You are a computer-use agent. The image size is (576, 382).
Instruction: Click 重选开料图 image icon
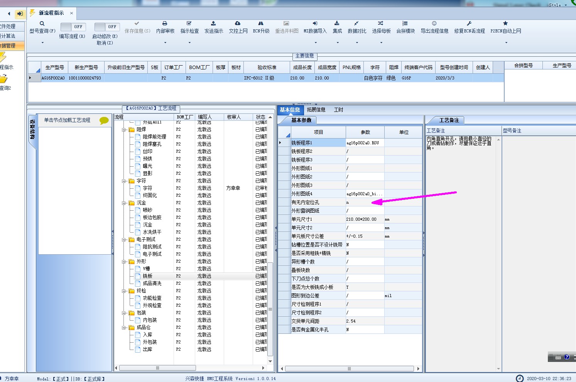286,24
